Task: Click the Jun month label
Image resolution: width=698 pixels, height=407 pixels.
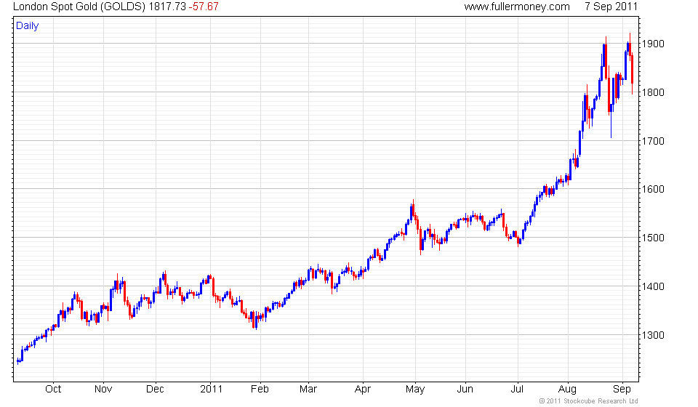Action: [x=465, y=390]
